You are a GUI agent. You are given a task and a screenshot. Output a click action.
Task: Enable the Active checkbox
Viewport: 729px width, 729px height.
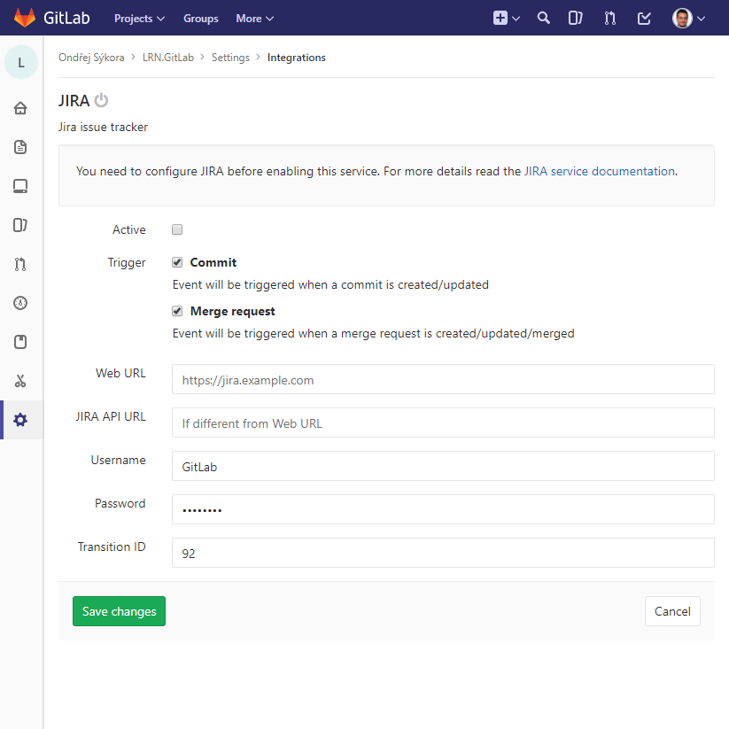coord(177,229)
